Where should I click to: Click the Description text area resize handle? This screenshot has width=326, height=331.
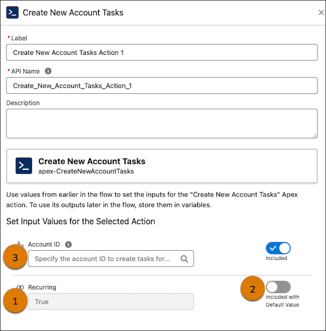(x=315, y=135)
